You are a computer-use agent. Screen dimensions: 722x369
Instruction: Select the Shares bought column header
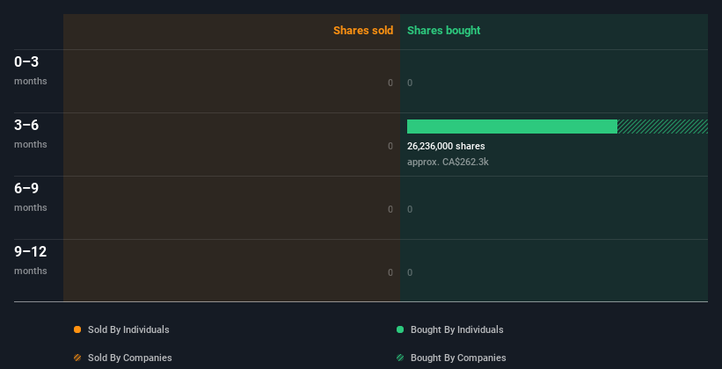444,31
